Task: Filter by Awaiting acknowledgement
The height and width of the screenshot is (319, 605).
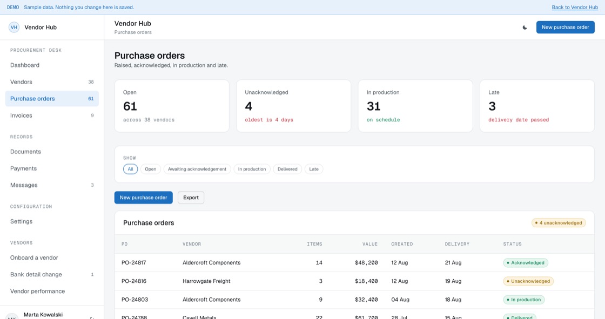Action: pos(197,169)
